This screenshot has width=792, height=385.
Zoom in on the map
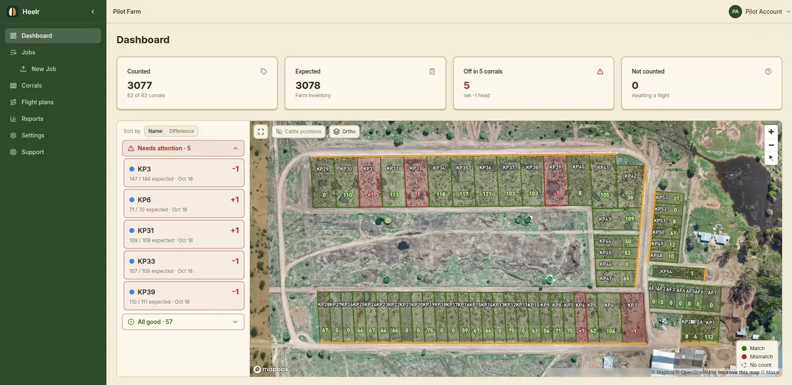(771, 131)
